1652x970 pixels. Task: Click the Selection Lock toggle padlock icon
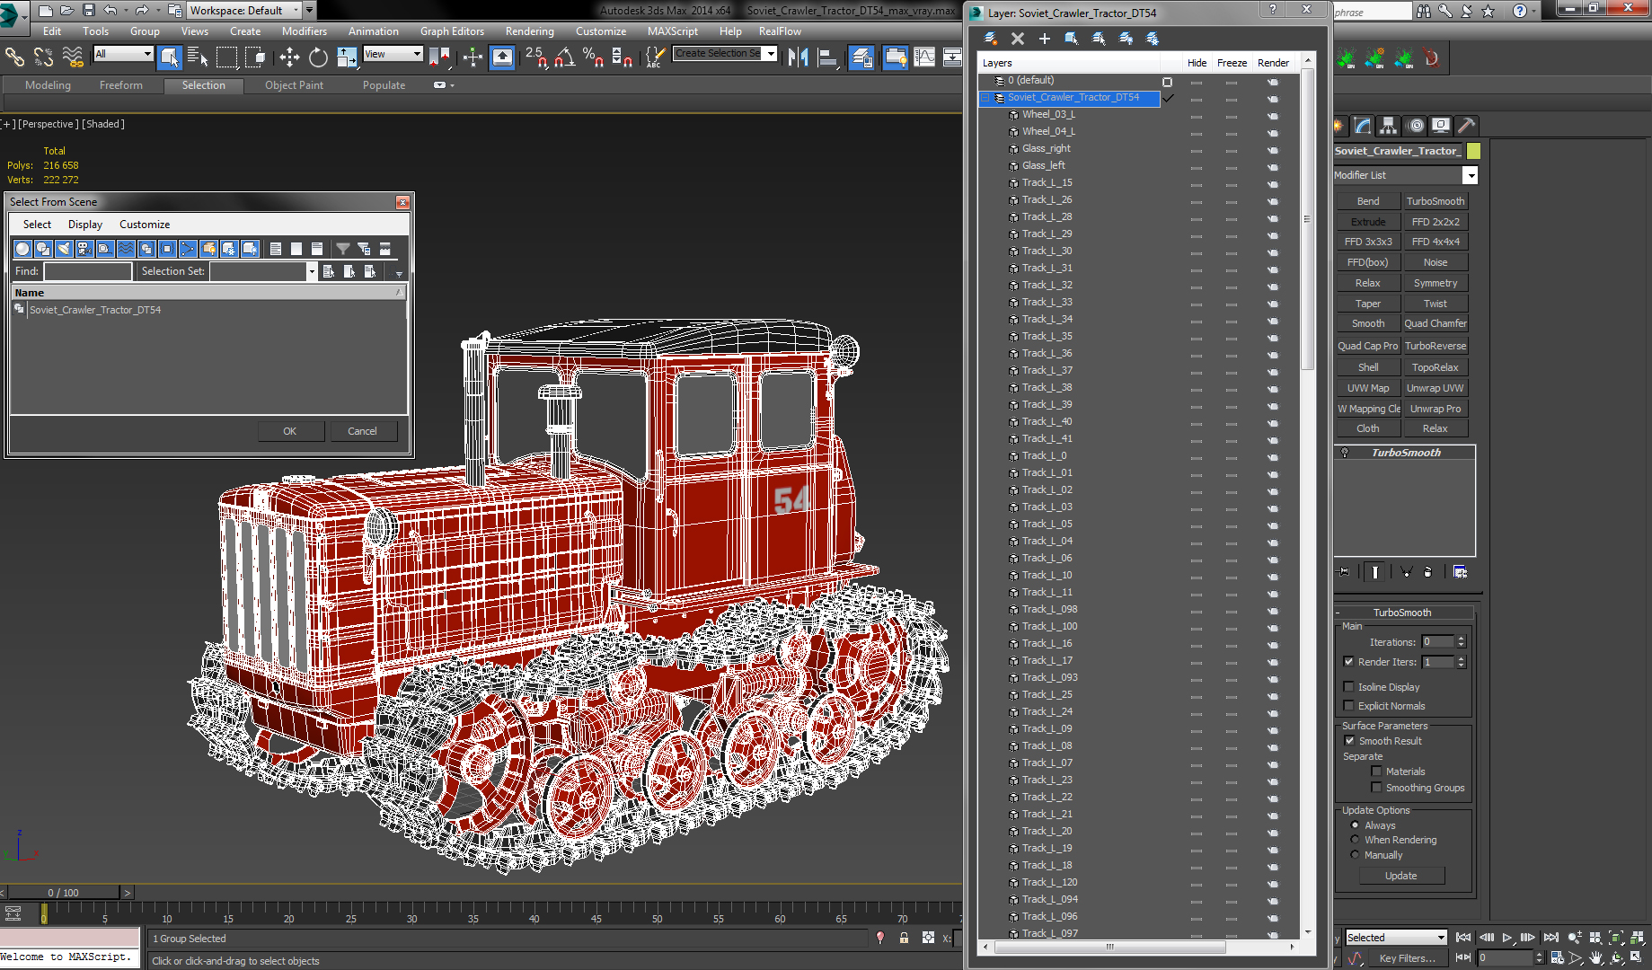pos(904,938)
